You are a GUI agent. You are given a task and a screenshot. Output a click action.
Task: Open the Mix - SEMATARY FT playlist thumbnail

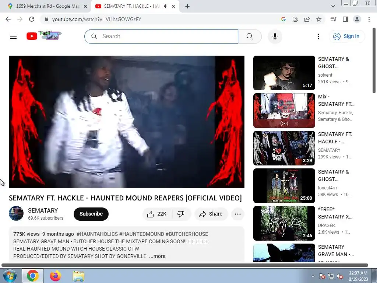[284, 111]
